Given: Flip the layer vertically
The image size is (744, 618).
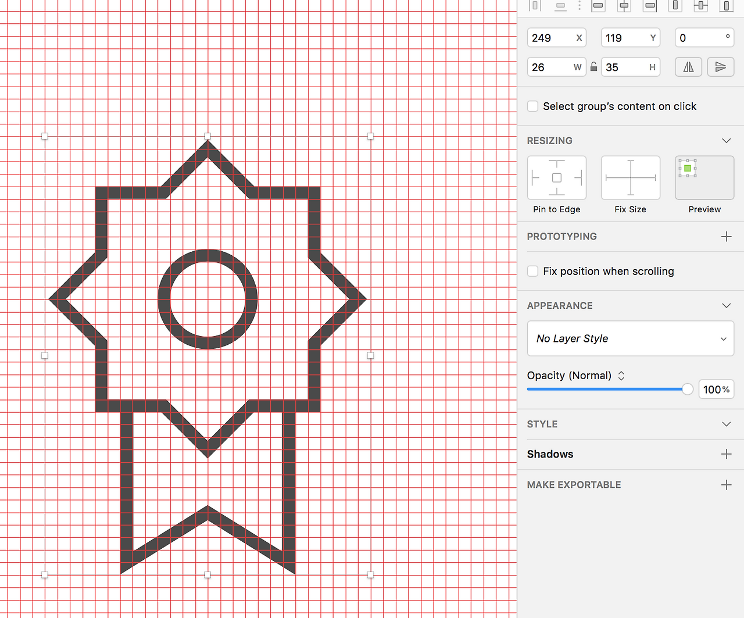Looking at the screenshot, I should tap(721, 67).
